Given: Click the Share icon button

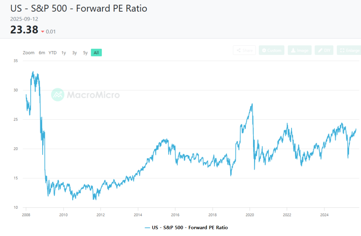Looking at the screenshot, I should (244, 50).
